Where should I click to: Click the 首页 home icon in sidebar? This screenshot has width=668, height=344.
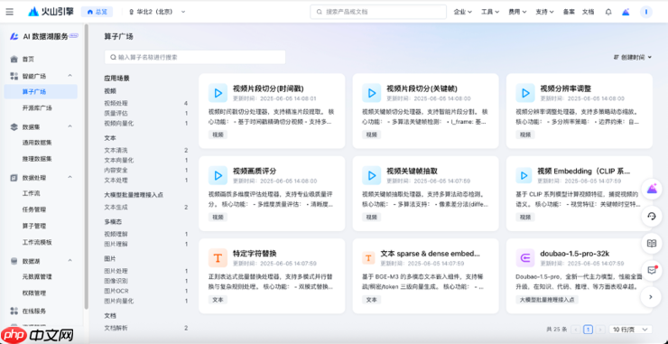click(14, 60)
